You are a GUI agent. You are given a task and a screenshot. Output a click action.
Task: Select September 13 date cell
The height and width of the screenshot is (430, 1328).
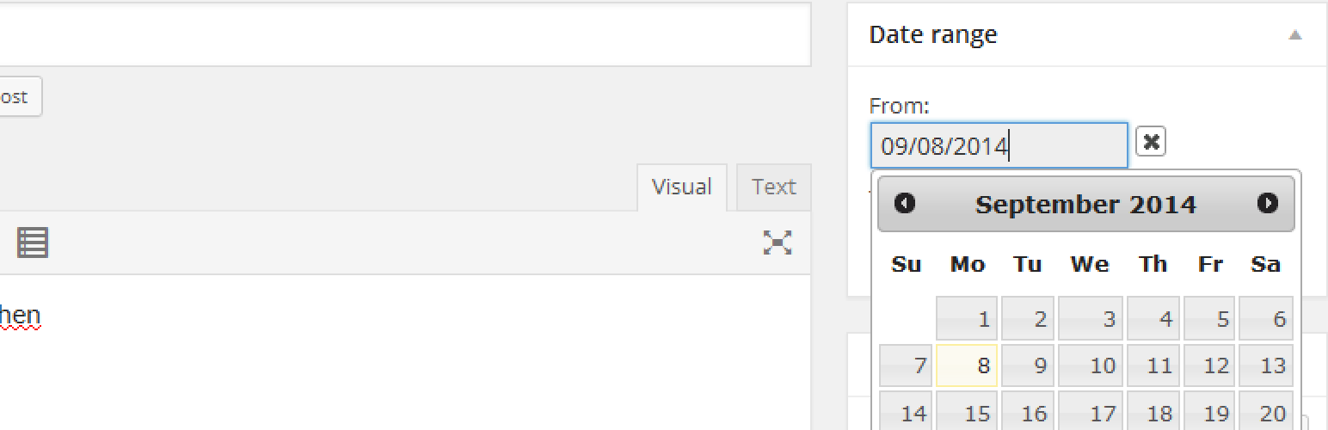click(x=1266, y=365)
